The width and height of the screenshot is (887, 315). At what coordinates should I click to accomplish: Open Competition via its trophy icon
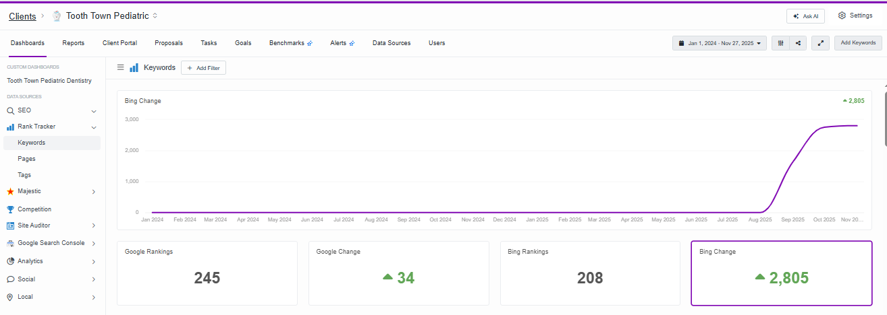pyautogui.click(x=10, y=209)
